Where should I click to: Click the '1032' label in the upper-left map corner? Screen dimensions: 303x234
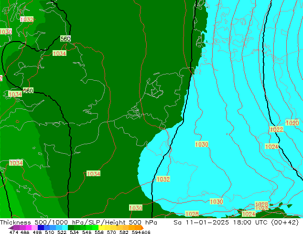[27, 19]
